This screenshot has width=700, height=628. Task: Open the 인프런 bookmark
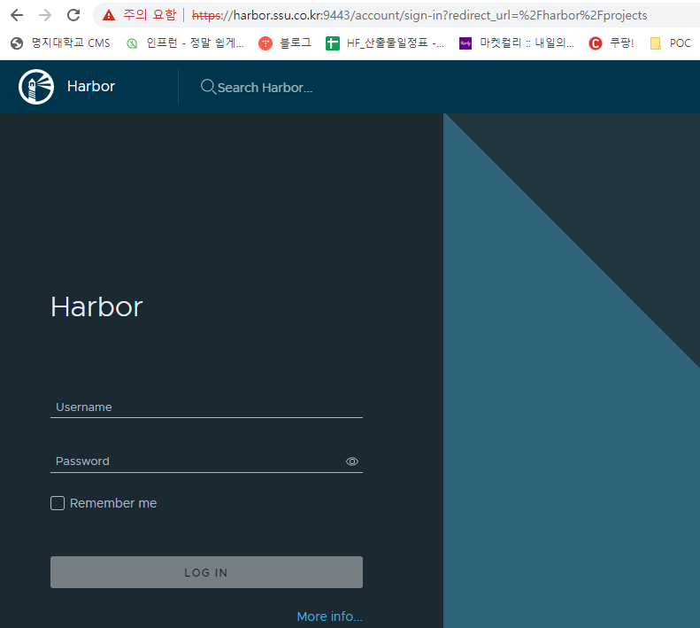[x=185, y=43]
